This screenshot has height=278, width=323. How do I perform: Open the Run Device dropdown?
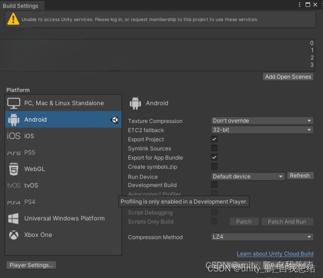248,176
